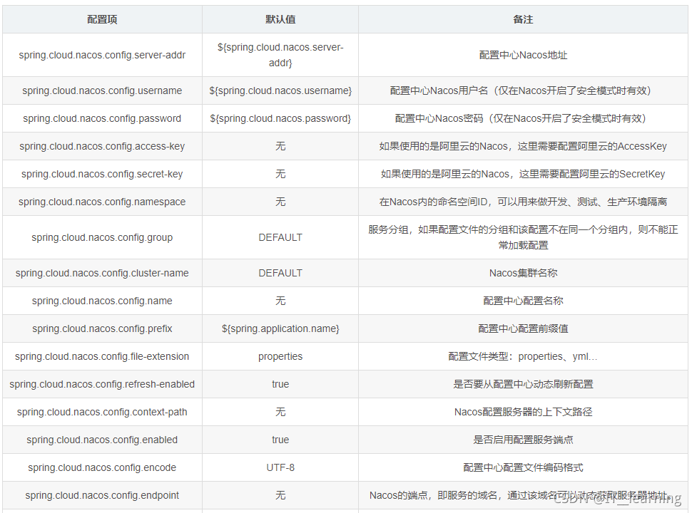Image resolution: width=692 pixels, height=513 pixels.
Task: Click the properties default value
Action: tap(280, 356)
